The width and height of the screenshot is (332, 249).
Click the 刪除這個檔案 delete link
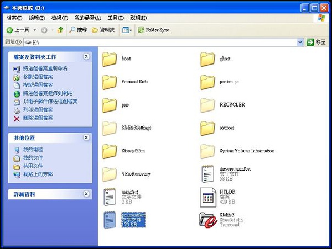point(38,118)
